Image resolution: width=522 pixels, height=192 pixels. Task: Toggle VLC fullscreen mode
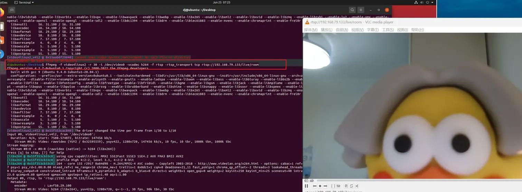click(333, 186)
